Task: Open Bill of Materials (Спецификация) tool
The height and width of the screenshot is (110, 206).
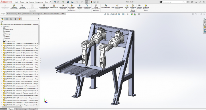Action: click(x=106, y=6)
